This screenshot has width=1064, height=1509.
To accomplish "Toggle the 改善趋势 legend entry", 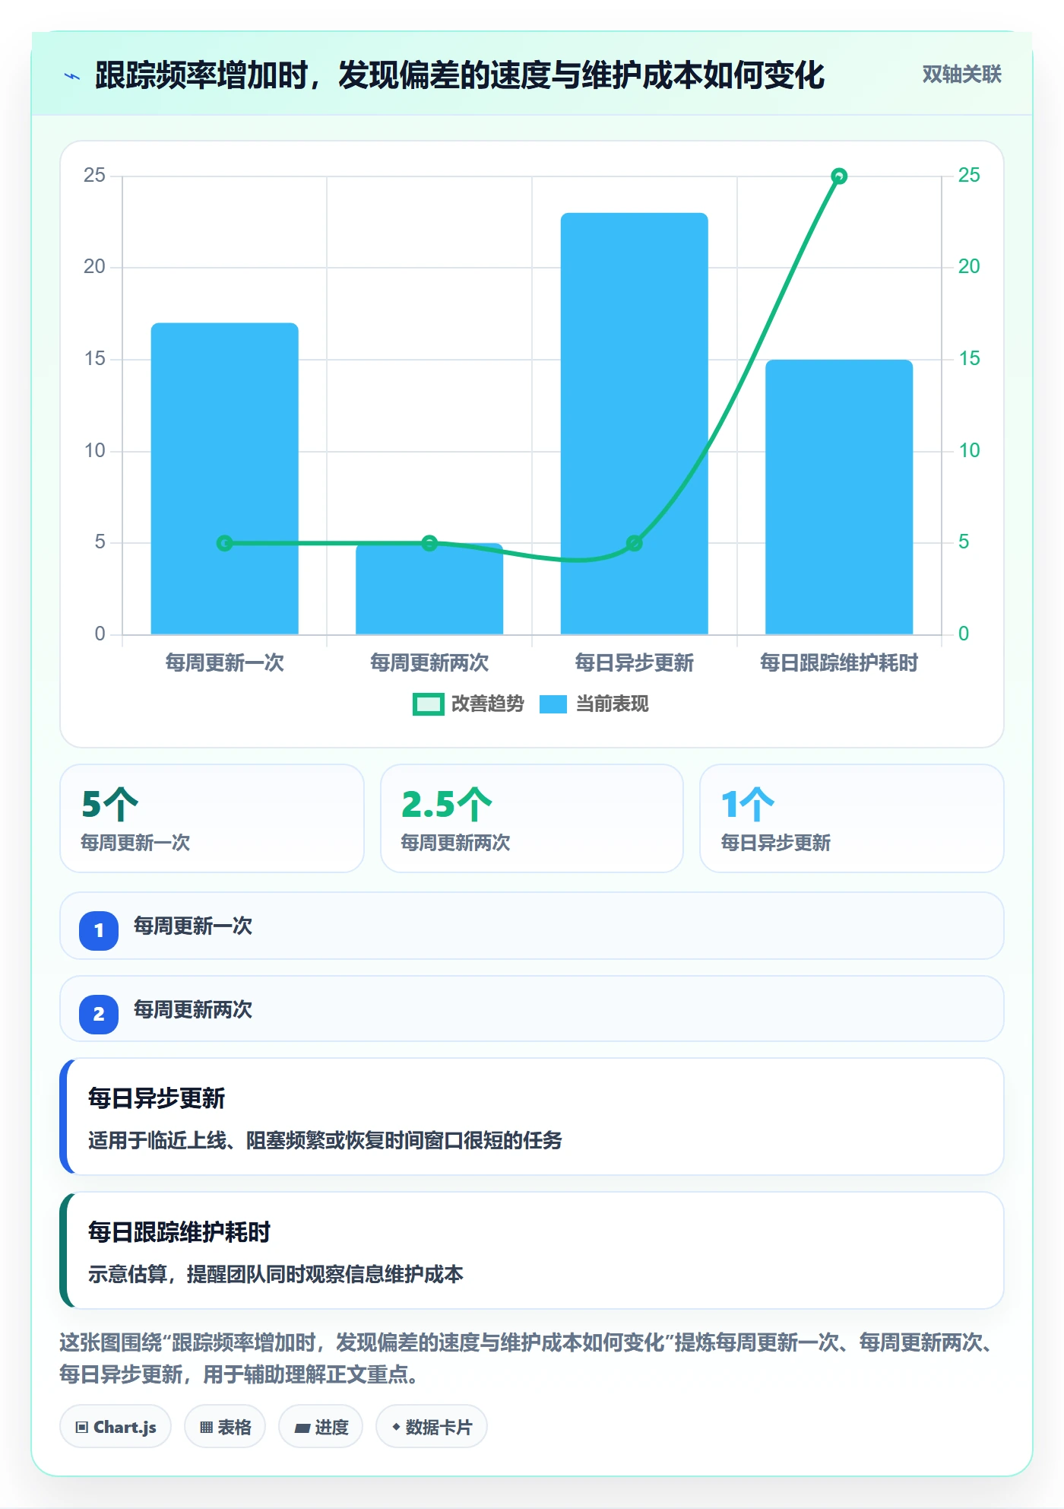I will coord(468,704).
